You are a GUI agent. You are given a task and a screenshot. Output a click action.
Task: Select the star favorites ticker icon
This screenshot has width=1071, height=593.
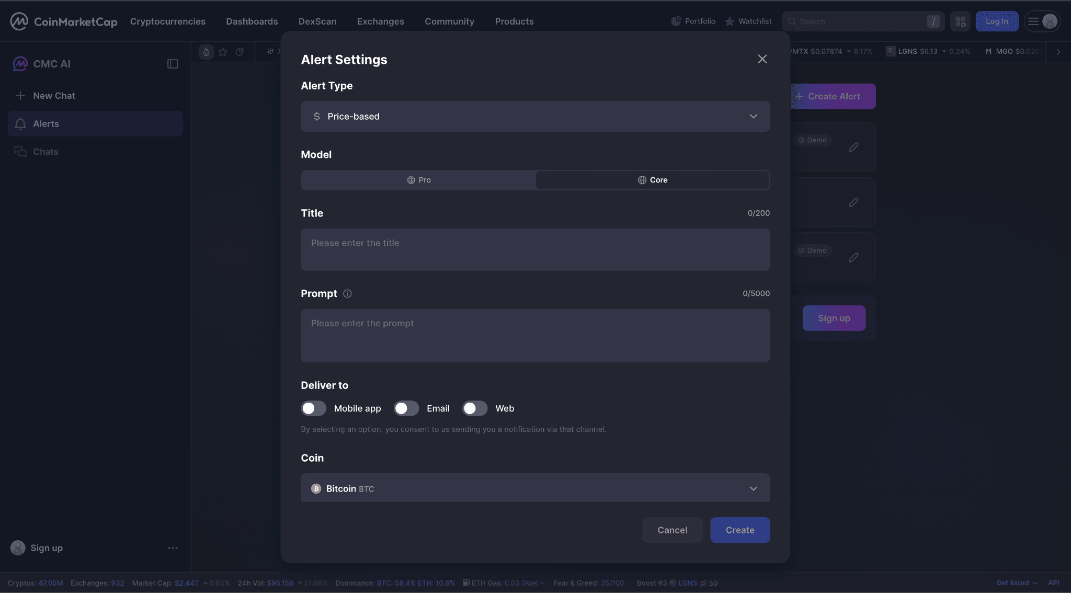[223, 52]
